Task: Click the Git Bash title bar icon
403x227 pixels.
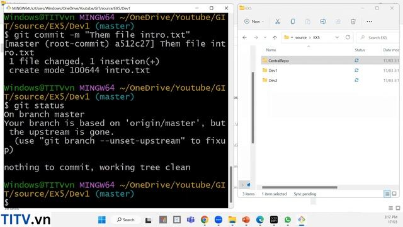Action: (8, 8)
